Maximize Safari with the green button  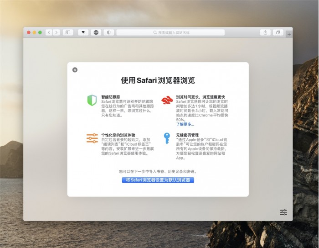[x=40, y=32]
